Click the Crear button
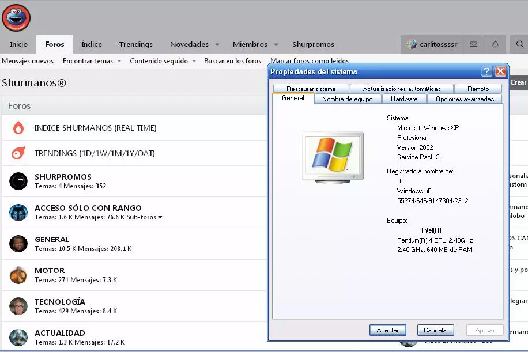528x352 pixels. coord(519,82)
